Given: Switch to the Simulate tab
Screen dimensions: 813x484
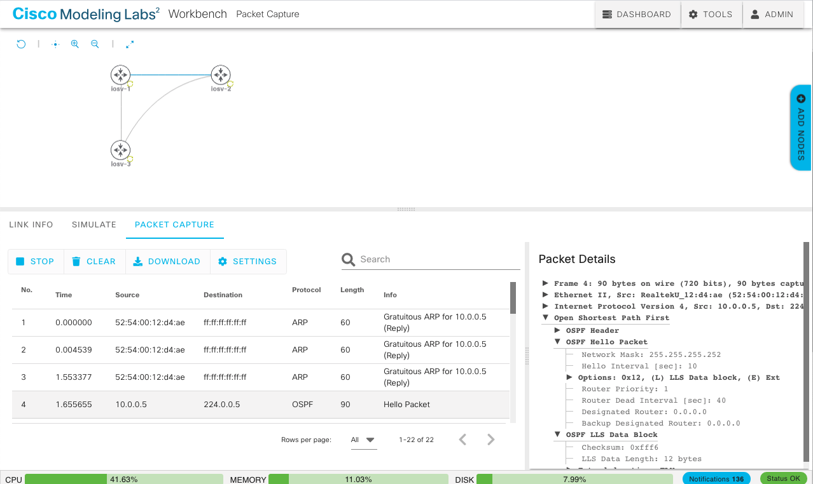Looking at the screenshot, I should pos(94,225).
